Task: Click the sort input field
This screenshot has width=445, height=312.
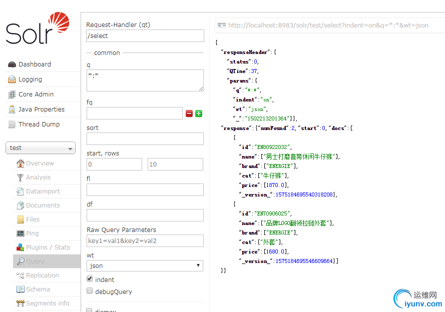Action: coord(145,139)
